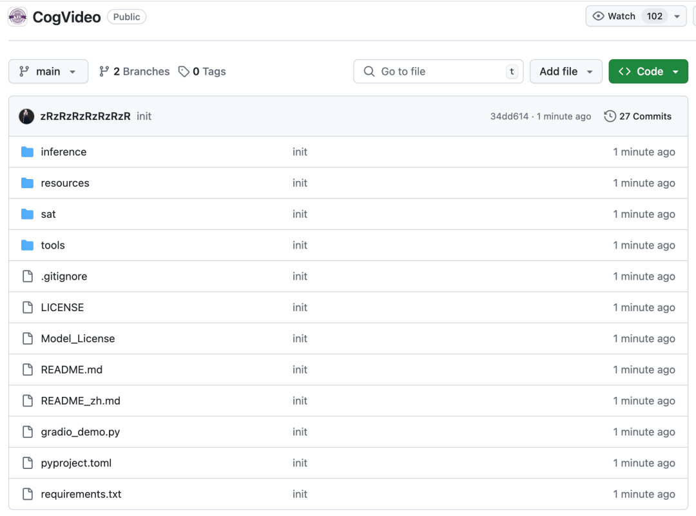Click the branches icon beside 2 Branches
This screenshot has height=516, width=696.
104,72
